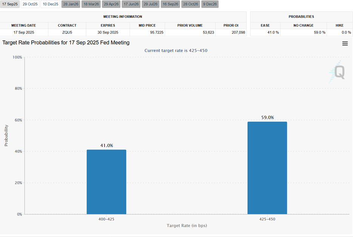
Task: Click the 59.0% label above the bar
Action: [x=267, y=117]
